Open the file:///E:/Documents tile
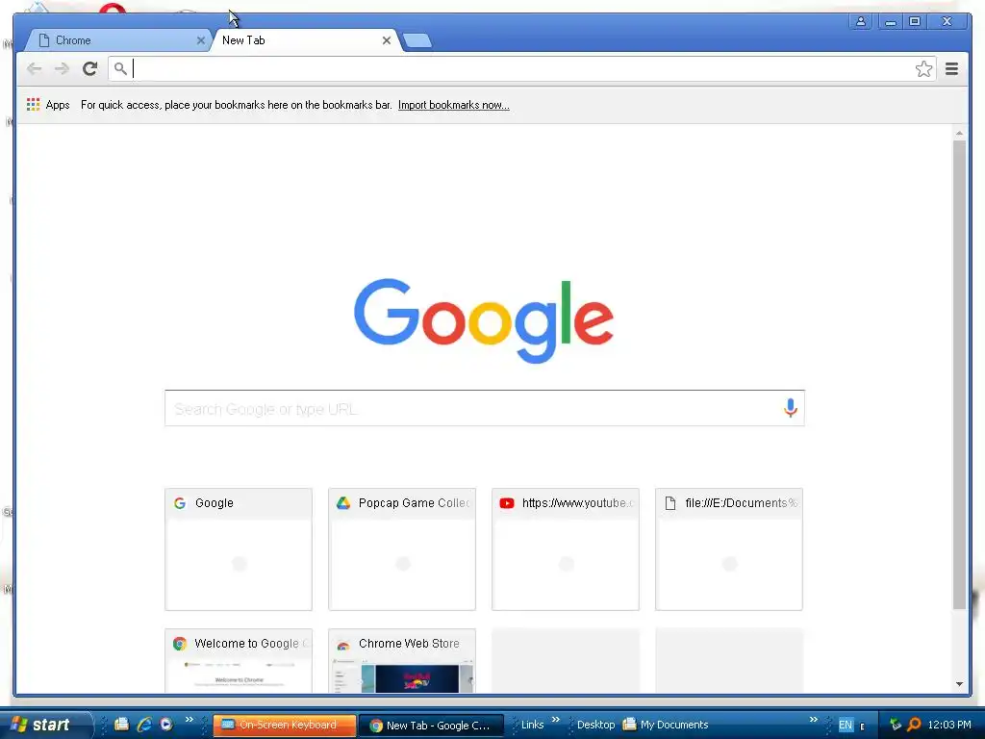This screenshot has height=739, width=985. tap(729, 549)
